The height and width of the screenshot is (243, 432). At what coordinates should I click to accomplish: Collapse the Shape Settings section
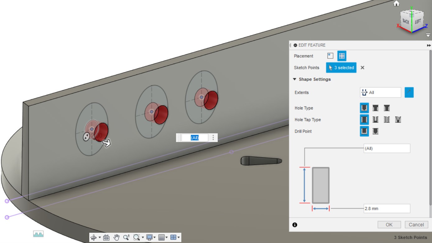(x=295, y=79)
